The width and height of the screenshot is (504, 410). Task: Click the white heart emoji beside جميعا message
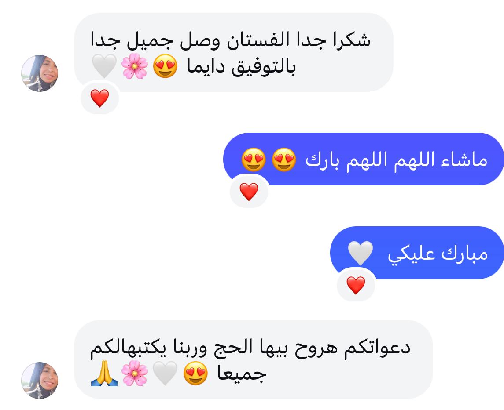coord(165,374)
